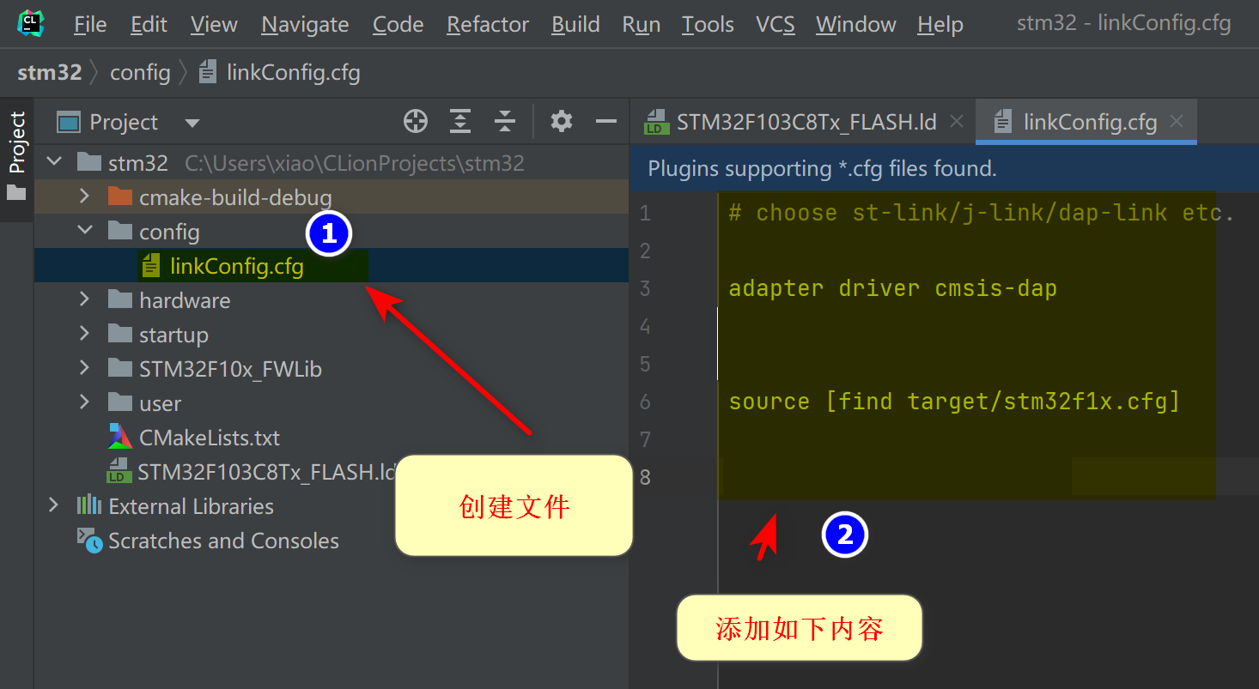Select the user folder
1259x689 pixels.
331,403
